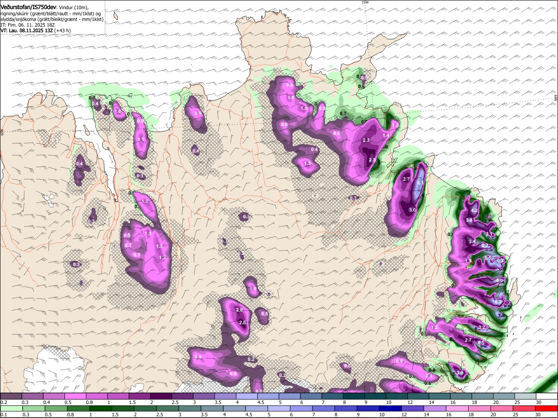Click the 1.1 precipitation value on the map
Image resolution: width=558 pixels, height=418 pixels.
[141, 139]
